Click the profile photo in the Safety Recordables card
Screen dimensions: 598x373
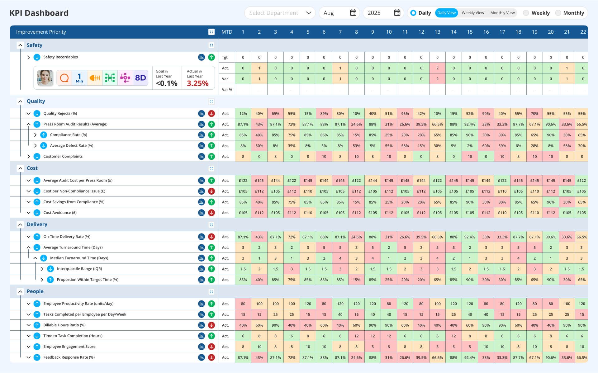45,78
